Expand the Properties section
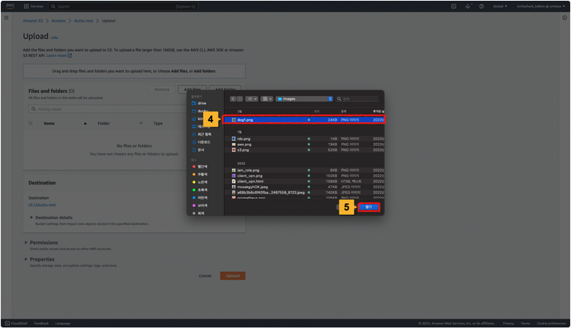The height and width of the screenshot is (329, 571). pos(40,259)
